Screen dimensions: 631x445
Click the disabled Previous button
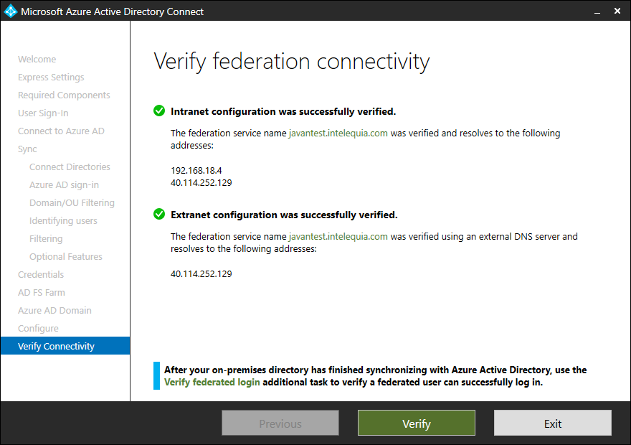click(280, 423)
